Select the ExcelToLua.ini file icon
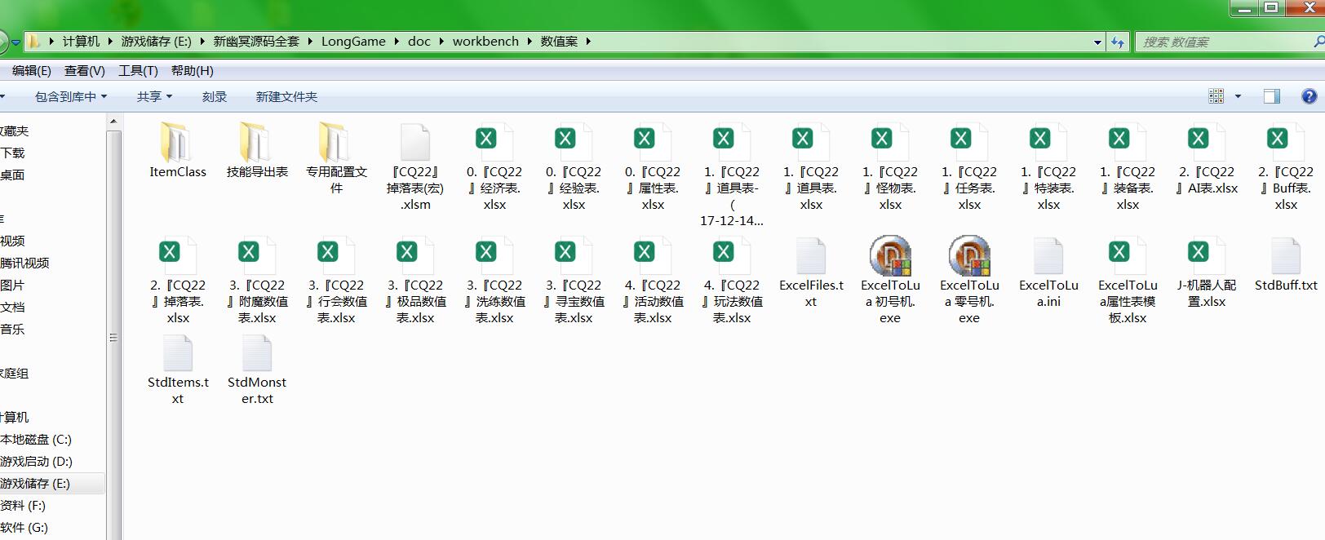 1048,256
